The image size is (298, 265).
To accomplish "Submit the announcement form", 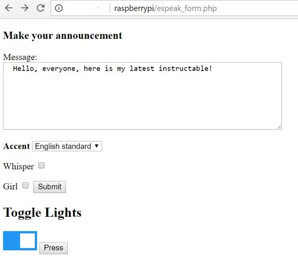I will (50, 187).
